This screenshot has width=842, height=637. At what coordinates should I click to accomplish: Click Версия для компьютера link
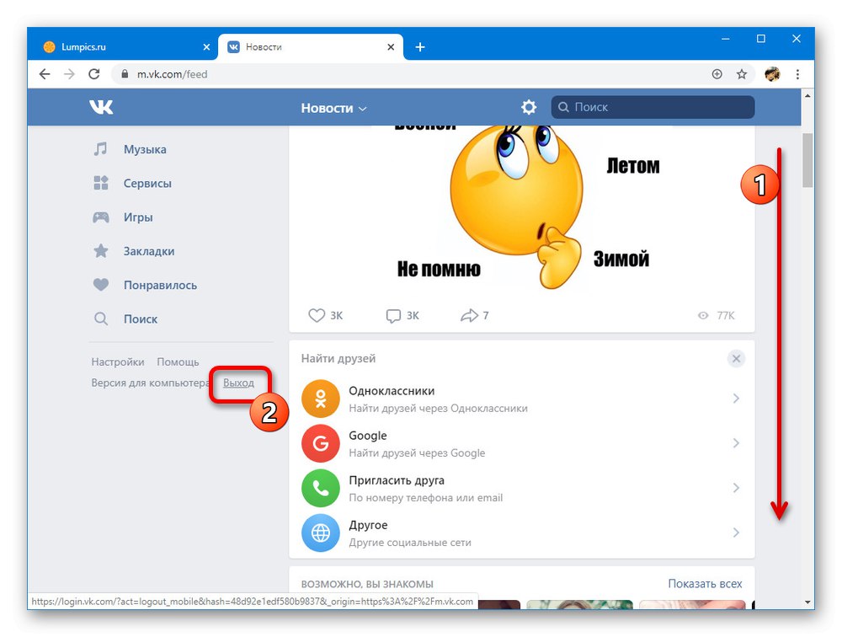point(150,383)
